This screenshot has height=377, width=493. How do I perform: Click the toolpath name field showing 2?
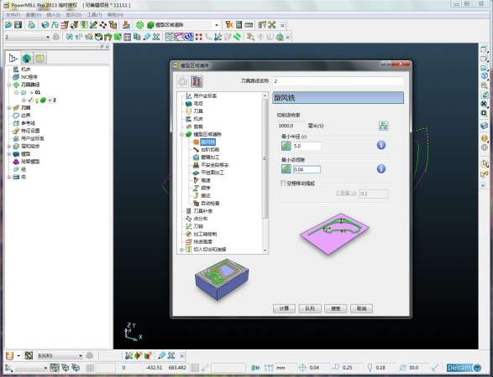point(338,81)
